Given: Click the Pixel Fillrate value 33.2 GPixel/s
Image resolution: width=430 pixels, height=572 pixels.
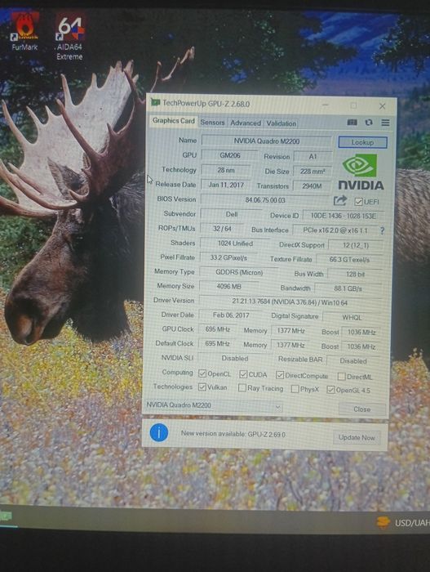Looking at the screenshot, I should 228,257.
